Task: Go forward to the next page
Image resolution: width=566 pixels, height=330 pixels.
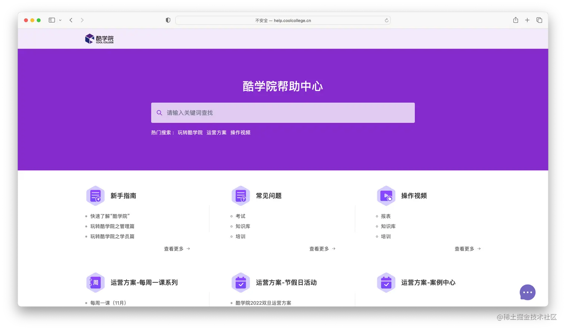Action: [82, 20]
